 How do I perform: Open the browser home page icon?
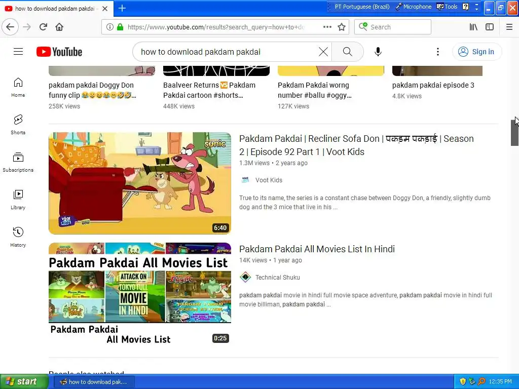tap(59, 27)
